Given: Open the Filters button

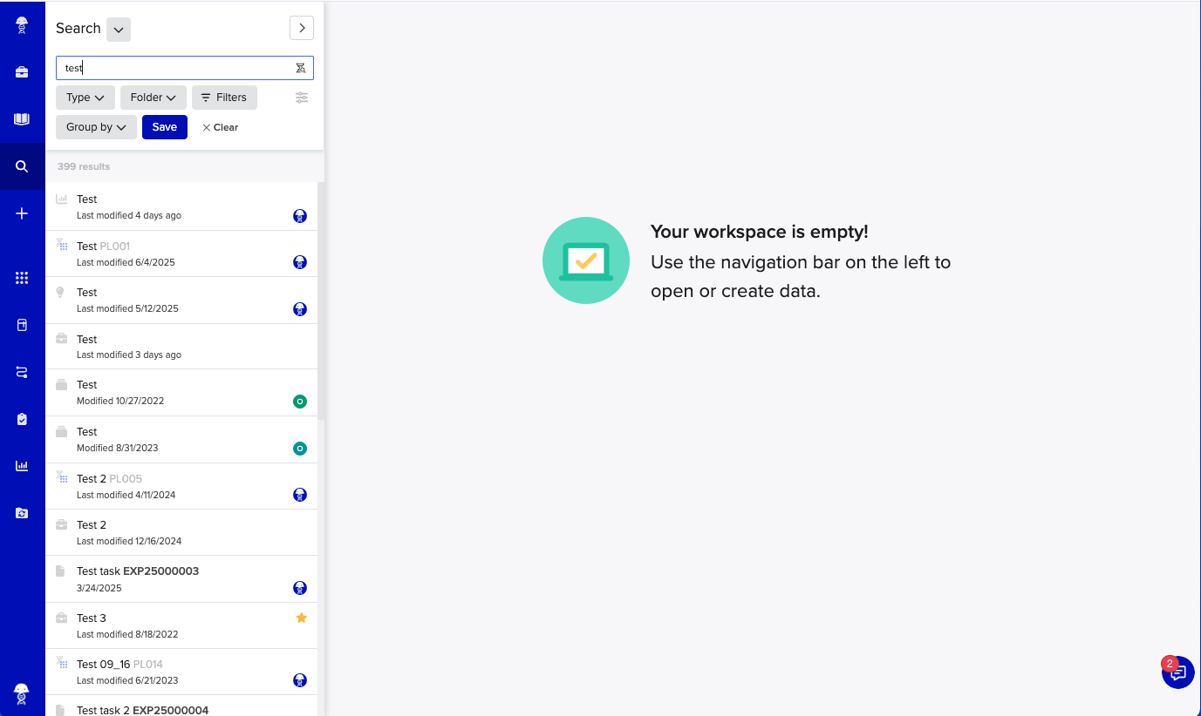Looking at the screenshot, I should 224,98.
